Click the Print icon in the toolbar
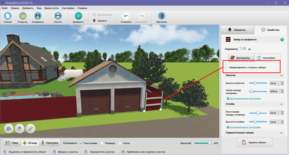 click(x=58, y=16)
